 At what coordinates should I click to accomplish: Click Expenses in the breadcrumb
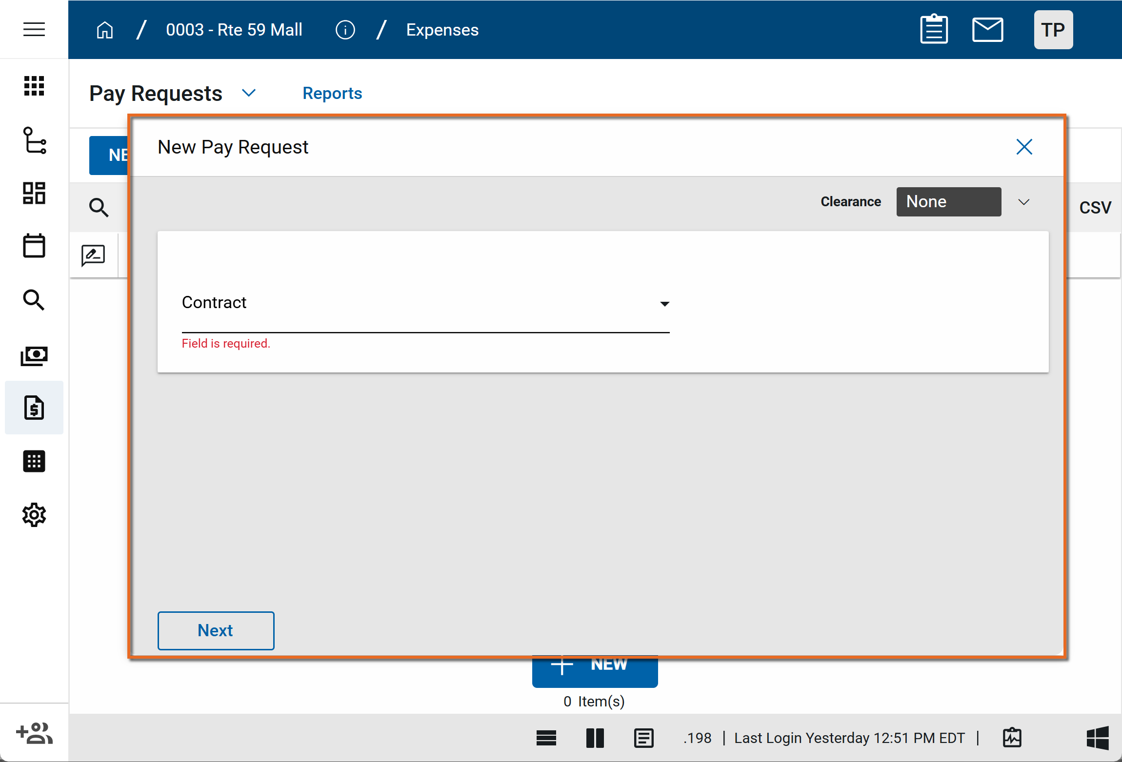442,30
